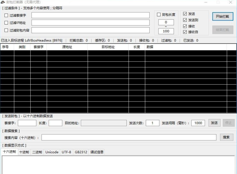Click inside the data display text area
This screenshot has height=174, width=237.
click(x=118, y=165)
